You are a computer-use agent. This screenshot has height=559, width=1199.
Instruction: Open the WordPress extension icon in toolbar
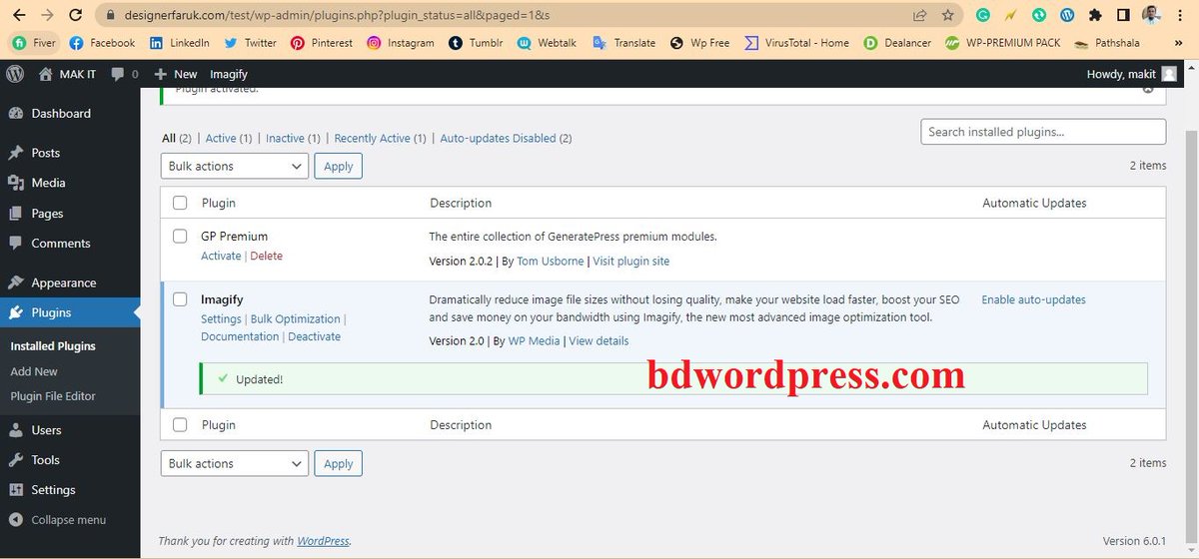click(1067, 15)
